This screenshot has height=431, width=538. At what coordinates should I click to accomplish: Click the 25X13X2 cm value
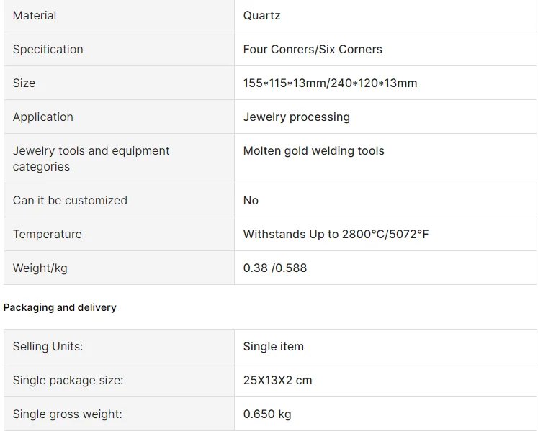tap(277, 380)
